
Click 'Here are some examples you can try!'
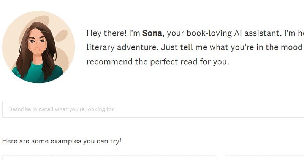[62, 141]
